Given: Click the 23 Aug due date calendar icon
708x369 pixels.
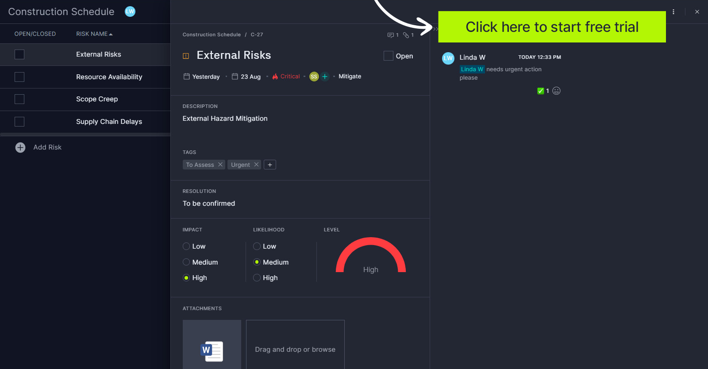Looking at the screenshot, I should 235,77.
